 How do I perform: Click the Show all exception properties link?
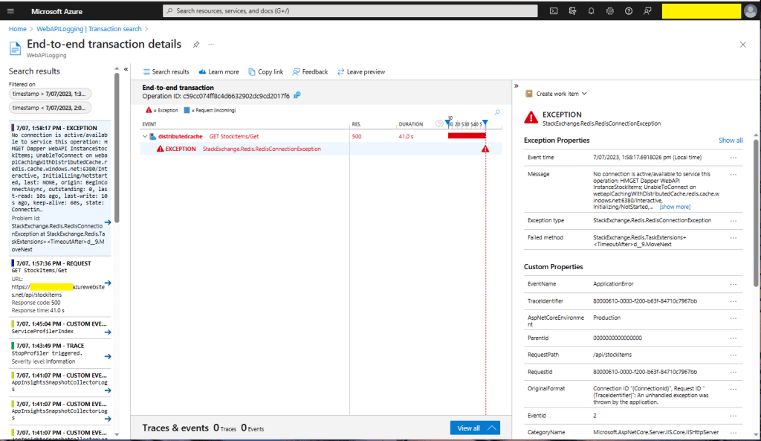pyautogui.click(x=730, y=140)
